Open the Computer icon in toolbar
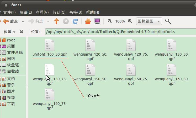Screen dimensions: 196x118 [97, 21]
